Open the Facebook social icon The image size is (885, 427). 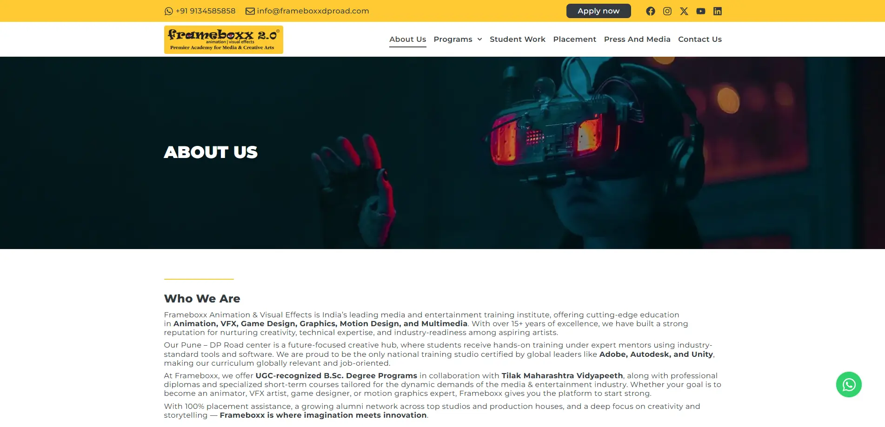[650, 11]
